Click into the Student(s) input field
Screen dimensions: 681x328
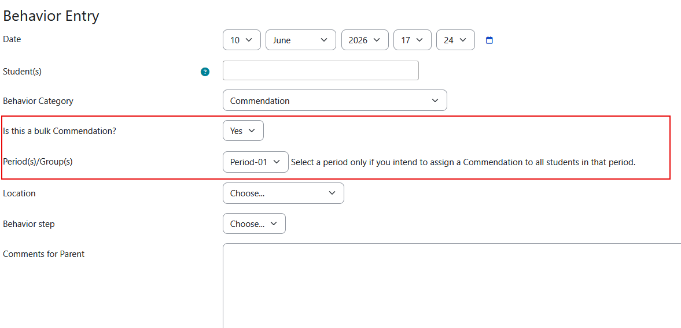(x=321, y=70)
